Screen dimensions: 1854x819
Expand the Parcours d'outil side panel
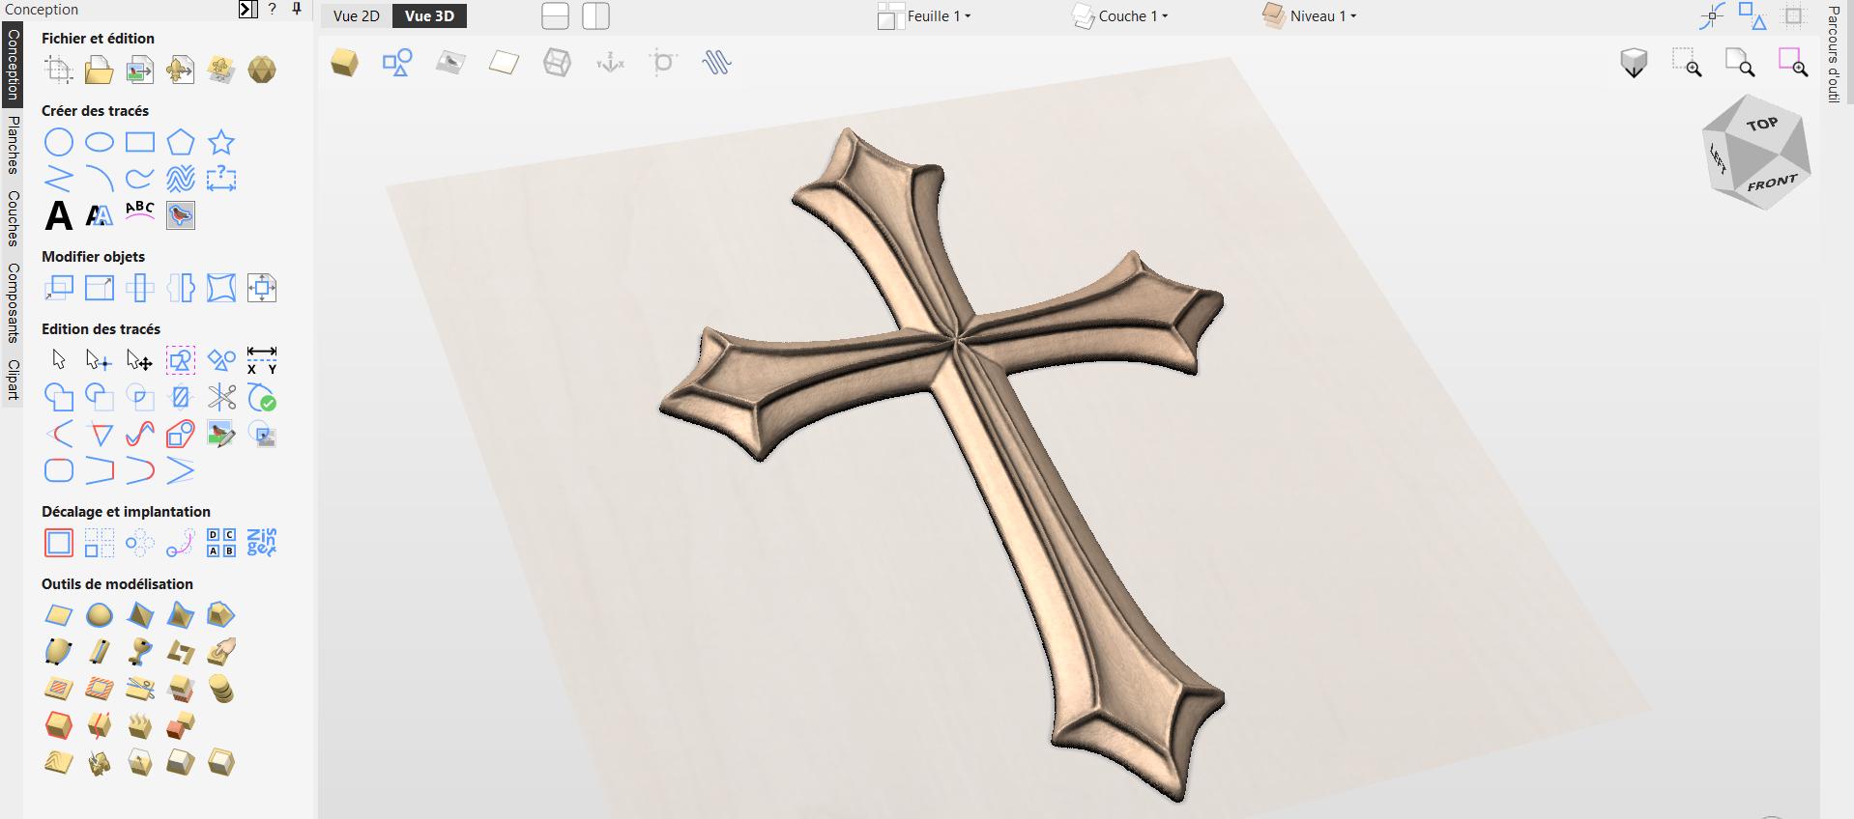click(x=1833, y=54)
